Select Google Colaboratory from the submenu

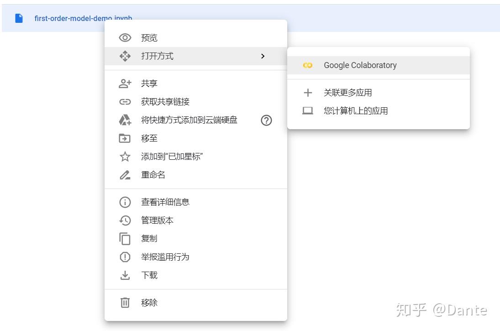tap(360, 65)
